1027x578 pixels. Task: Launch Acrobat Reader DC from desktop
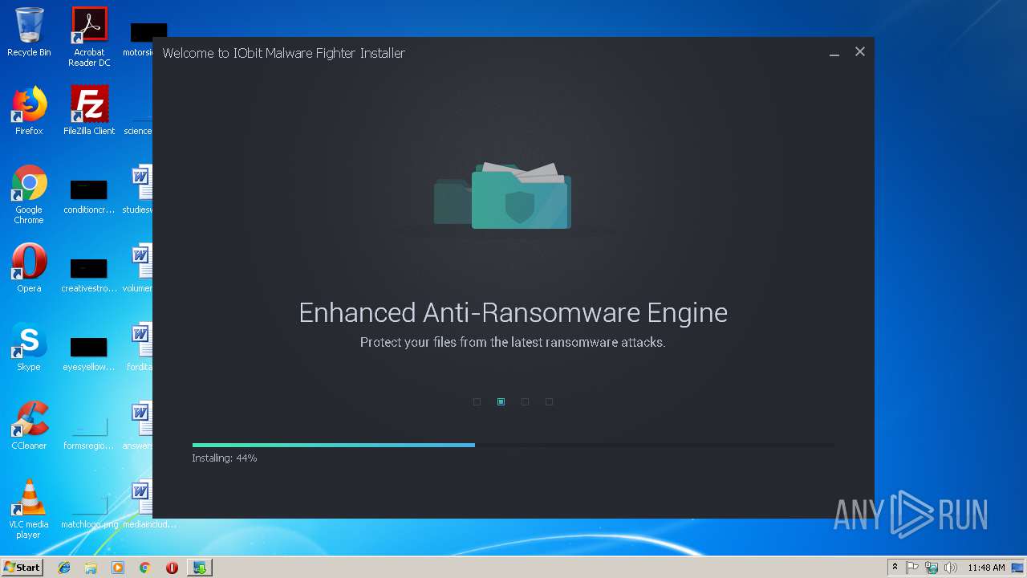pos(89,37)
